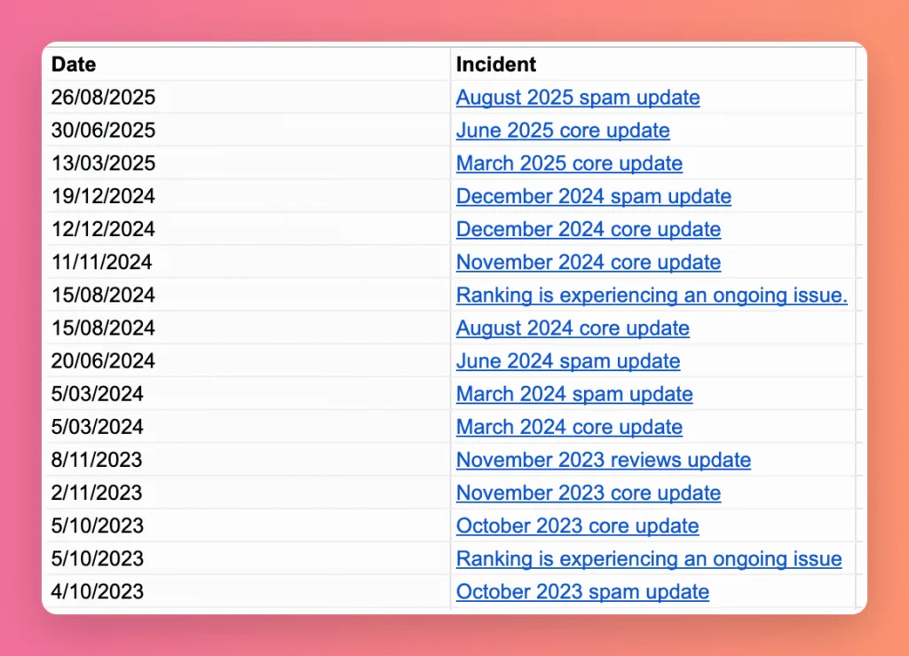Open the October 2023 core update link
The image size is (909, 656).
coord(578,526)
